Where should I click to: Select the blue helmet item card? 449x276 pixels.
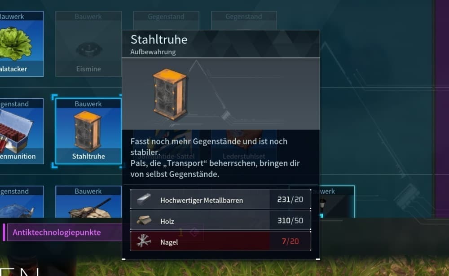[22, 202]
